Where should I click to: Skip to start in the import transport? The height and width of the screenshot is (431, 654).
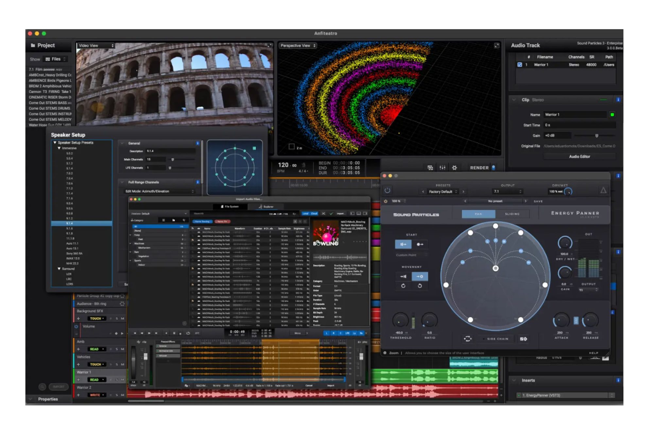(x=135, y=333)
